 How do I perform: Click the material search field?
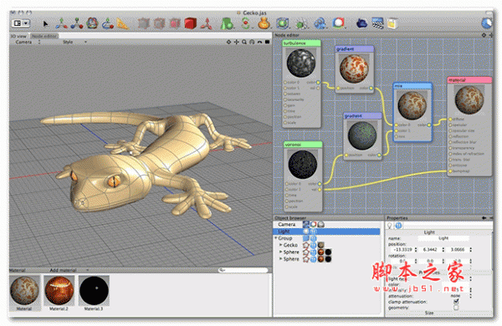(x=243, y=270)
